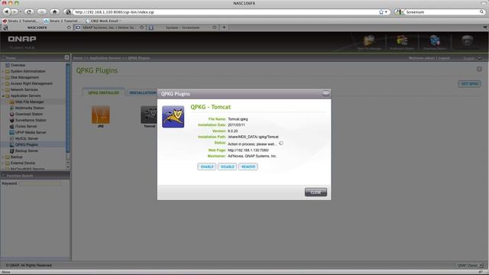Select Multimedia Station in sidebar

(x=29, y=108)
